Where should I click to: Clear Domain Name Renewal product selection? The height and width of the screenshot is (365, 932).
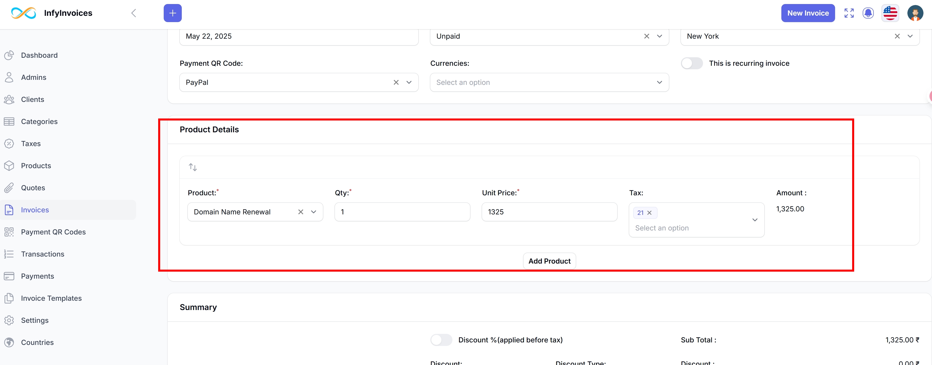pyautogui.click(x=300, y=212)
